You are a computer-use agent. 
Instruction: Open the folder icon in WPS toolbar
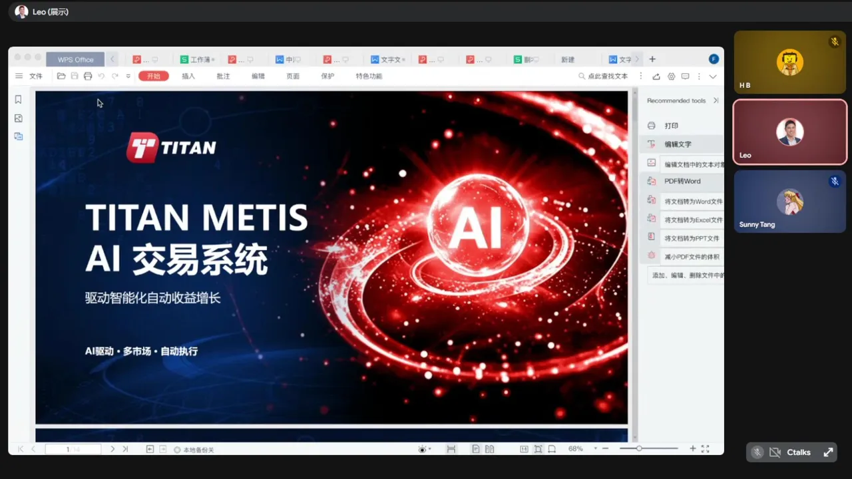pyautogui.click(x=61, y=77)
